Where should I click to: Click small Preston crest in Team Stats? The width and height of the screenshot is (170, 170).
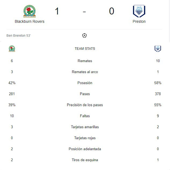coord(158,48)
